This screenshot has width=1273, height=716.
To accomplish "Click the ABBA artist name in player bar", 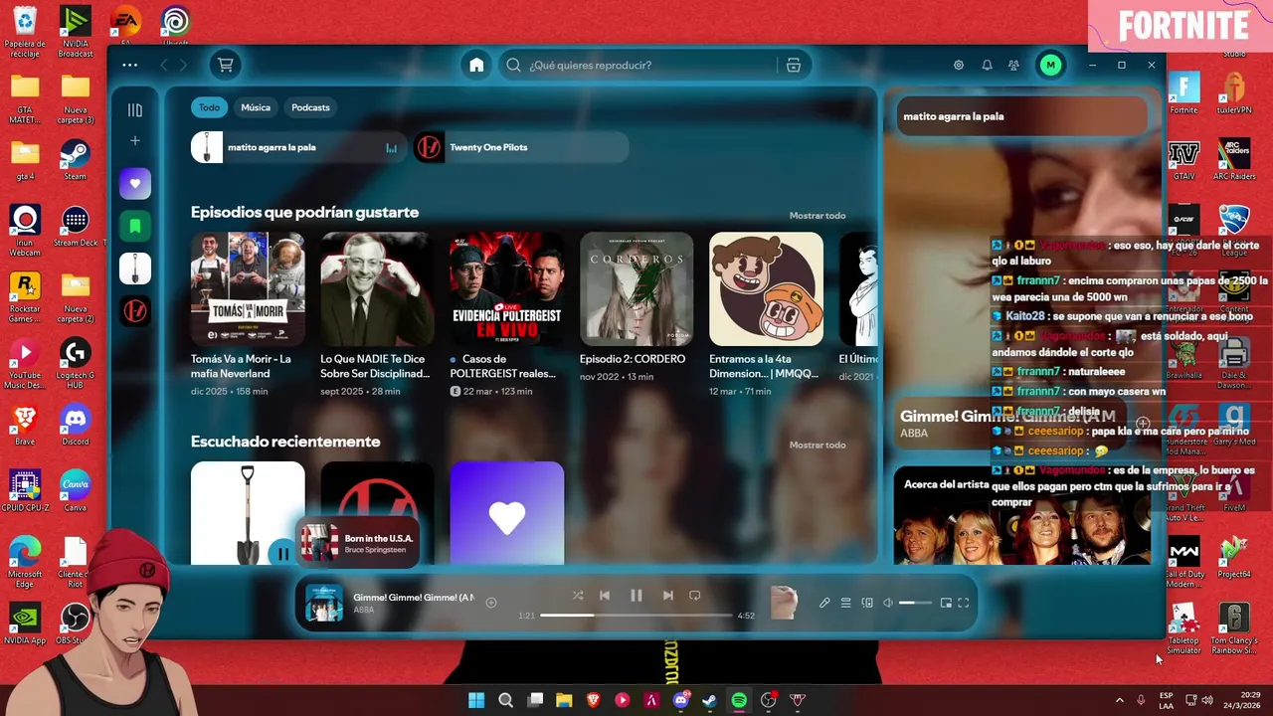I will 364,610.
